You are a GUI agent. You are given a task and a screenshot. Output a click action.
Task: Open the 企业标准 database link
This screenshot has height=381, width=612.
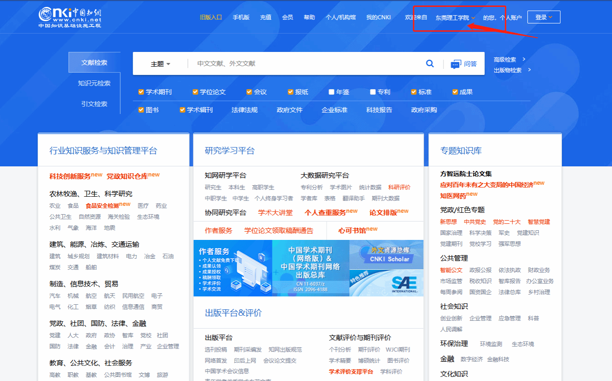[x=335, y=110]
